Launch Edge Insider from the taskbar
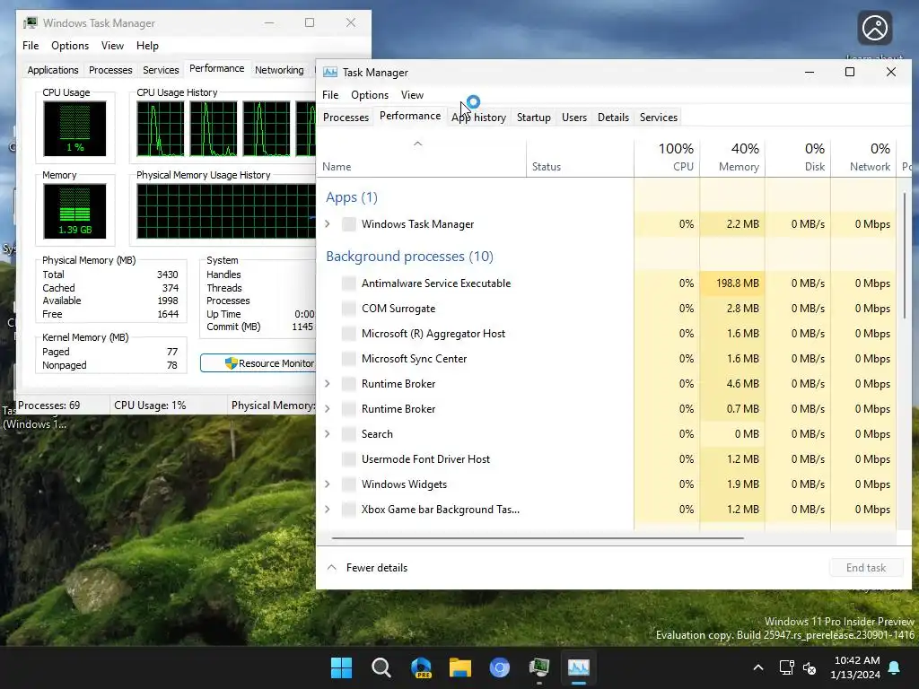 [x=421, y=667]
